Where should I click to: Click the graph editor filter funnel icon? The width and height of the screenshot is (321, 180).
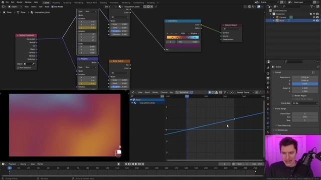click(225, 92)
